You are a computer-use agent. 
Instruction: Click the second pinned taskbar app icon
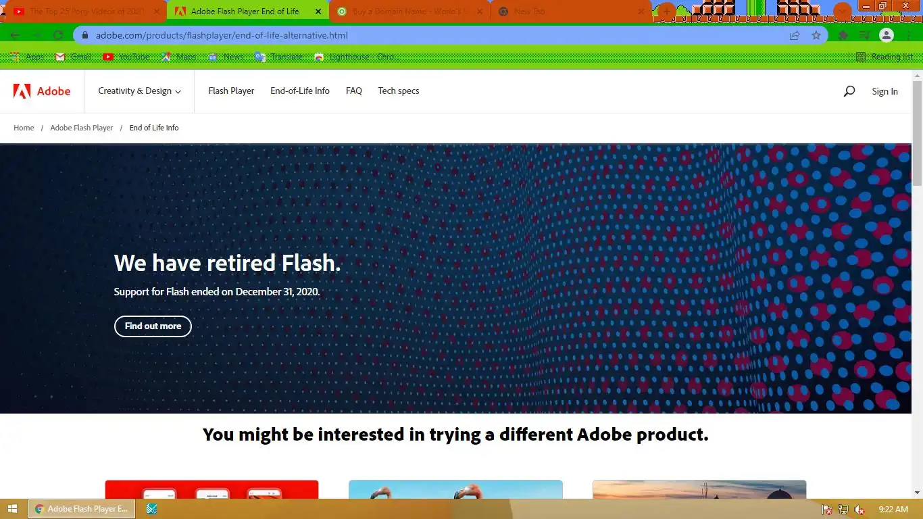151,509
